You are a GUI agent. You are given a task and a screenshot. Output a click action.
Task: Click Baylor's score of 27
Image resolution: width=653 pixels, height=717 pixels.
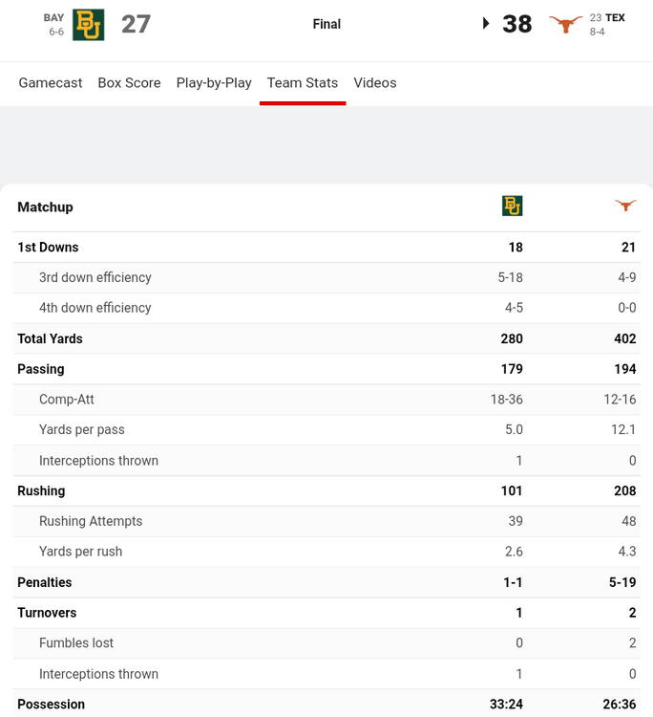click(x=136, y=24)
